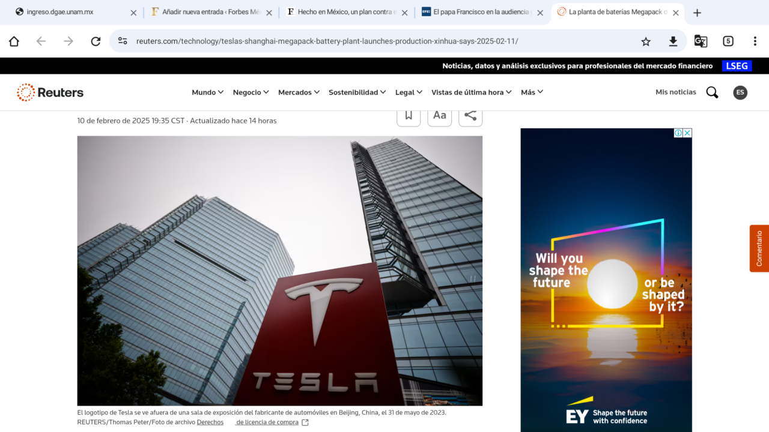Close the El papa Francisco tab
The image size is (769, 432).
540,13
